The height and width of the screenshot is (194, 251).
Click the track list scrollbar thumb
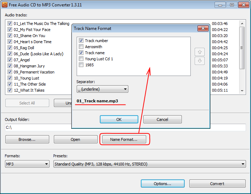tap(242, 48)
